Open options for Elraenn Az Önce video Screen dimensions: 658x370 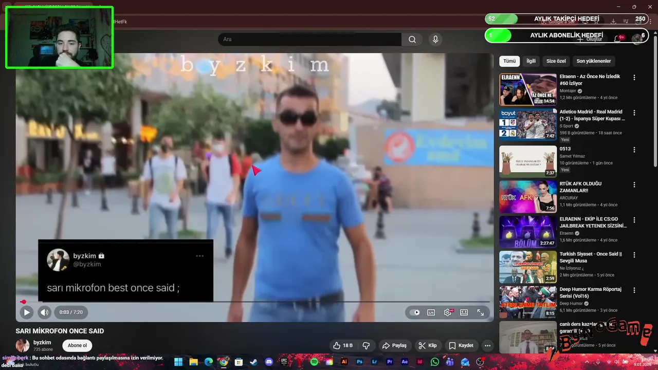634,78
